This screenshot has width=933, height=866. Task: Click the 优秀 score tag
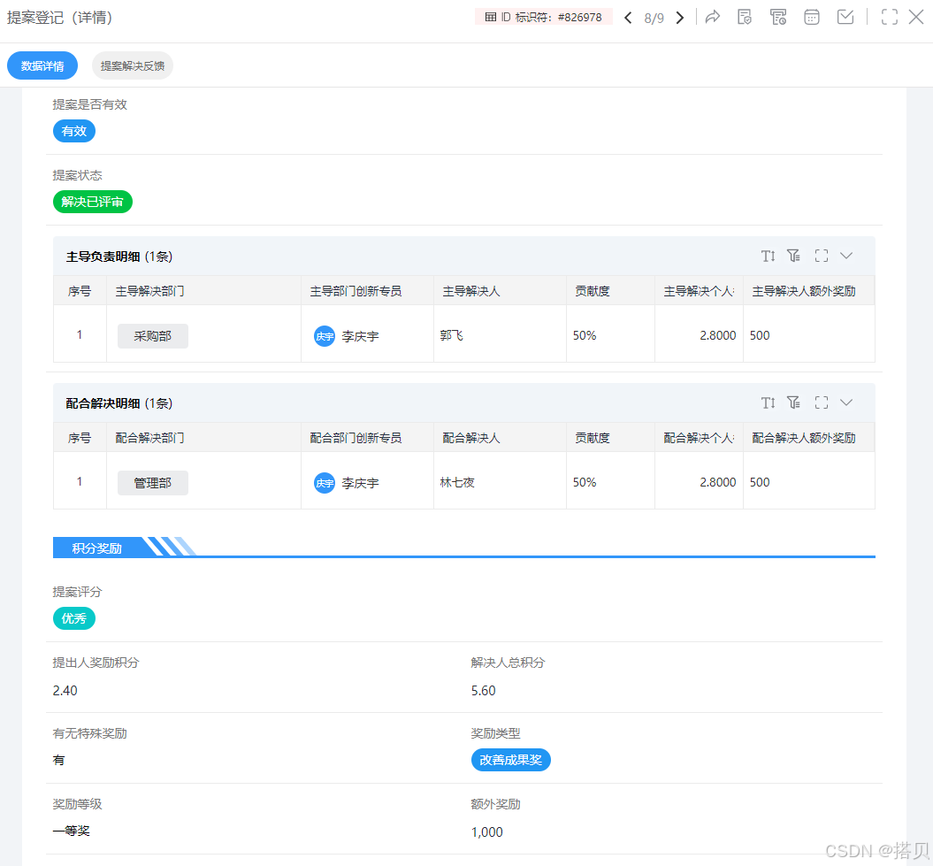[74, 618]
